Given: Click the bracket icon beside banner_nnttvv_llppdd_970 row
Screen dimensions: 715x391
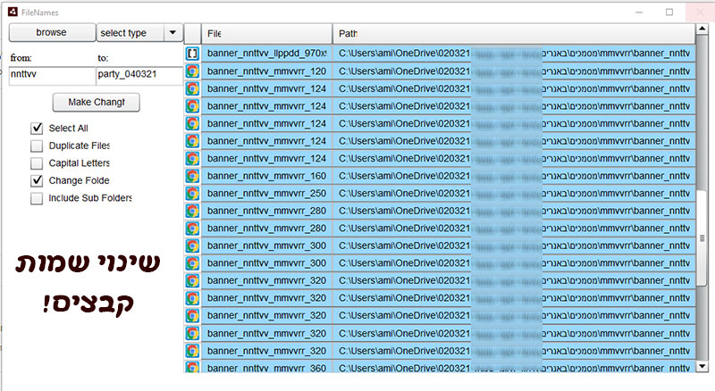Looking at the screenshot, I should [x=192, y=54].
